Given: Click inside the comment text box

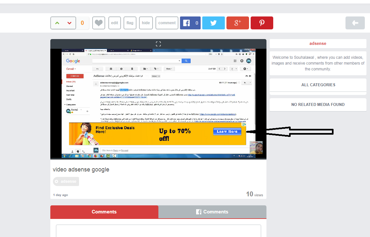Looking at the screenshot, I should pos(159,231).
